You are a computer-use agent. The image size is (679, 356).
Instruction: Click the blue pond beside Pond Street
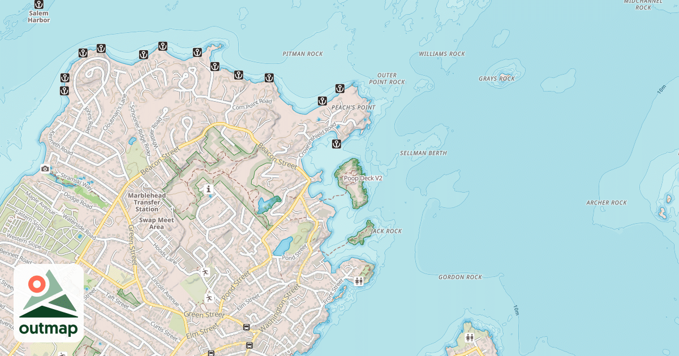tap(282, 246)
